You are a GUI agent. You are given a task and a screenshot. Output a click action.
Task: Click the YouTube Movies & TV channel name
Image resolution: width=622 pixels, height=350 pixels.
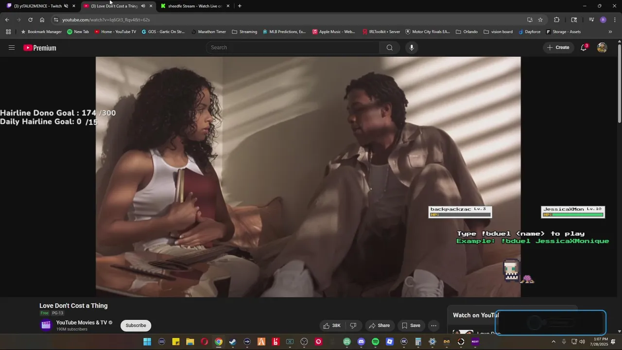(x=82, y=323)
